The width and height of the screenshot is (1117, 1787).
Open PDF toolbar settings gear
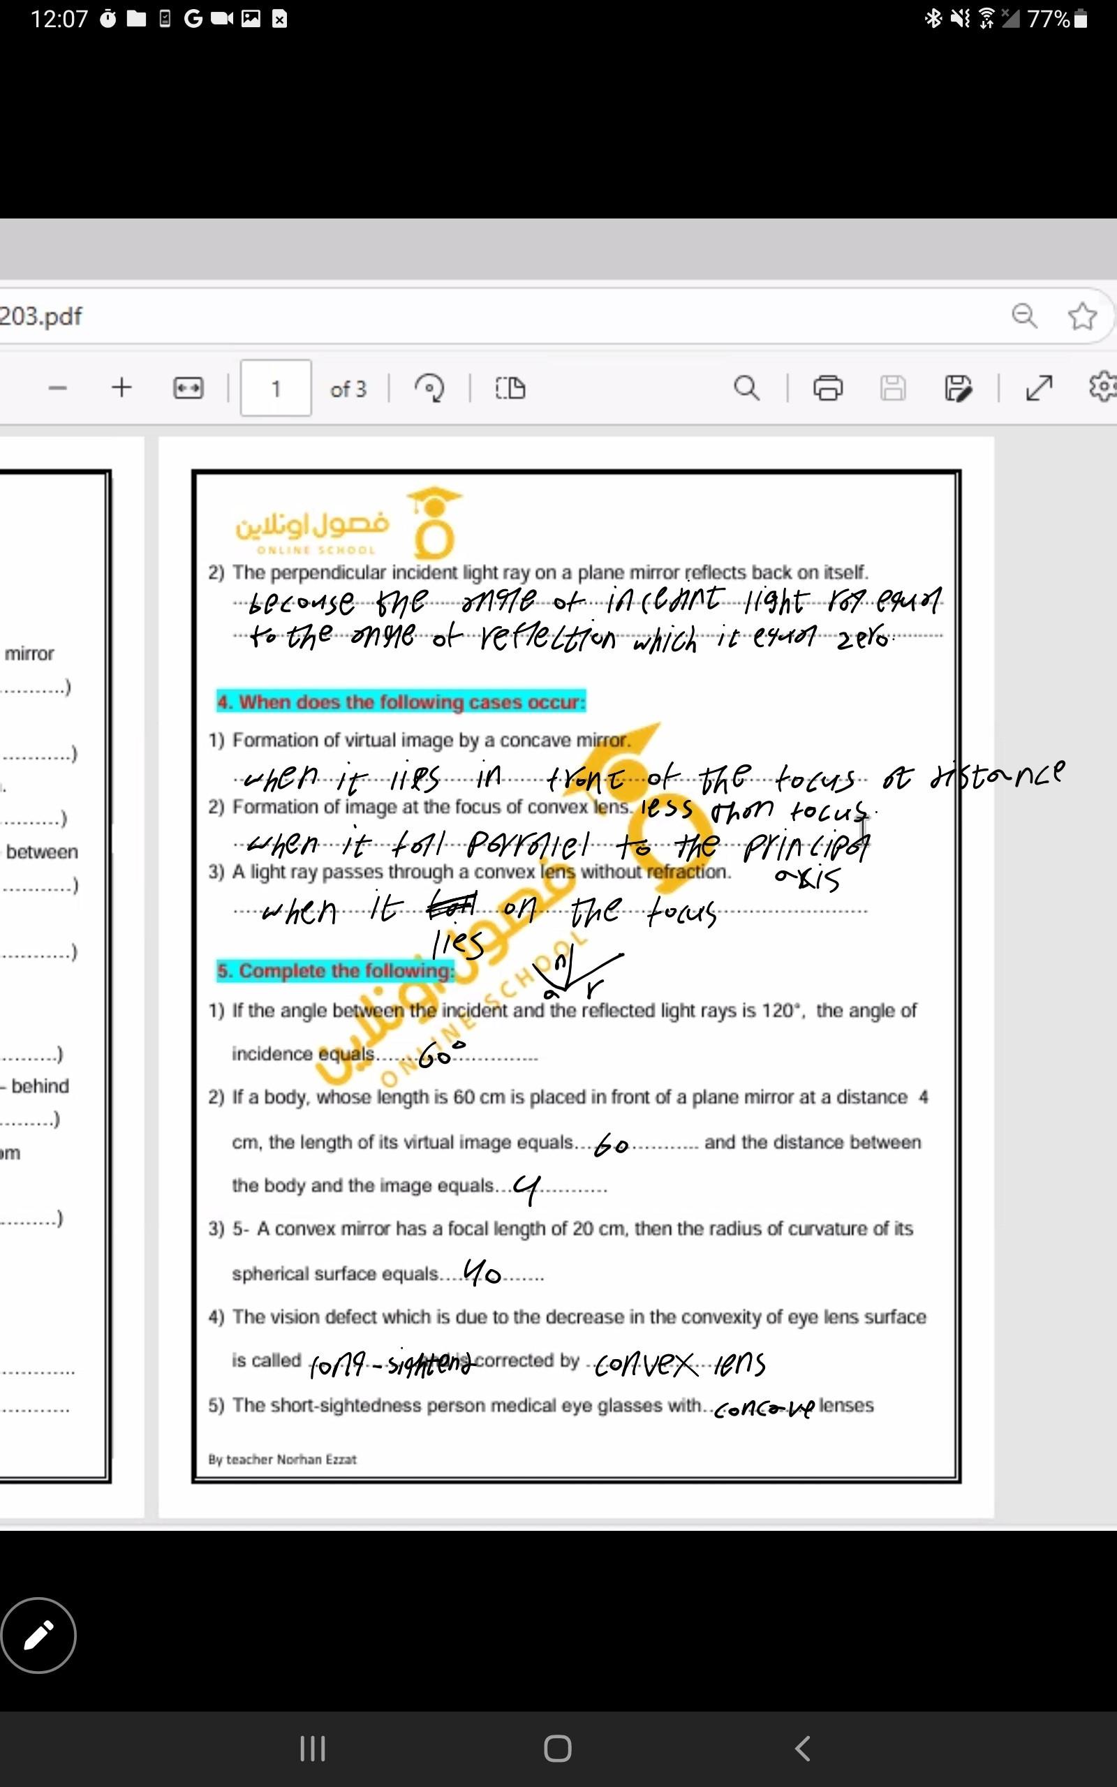pyautogui.click(x=1102, y=386)
